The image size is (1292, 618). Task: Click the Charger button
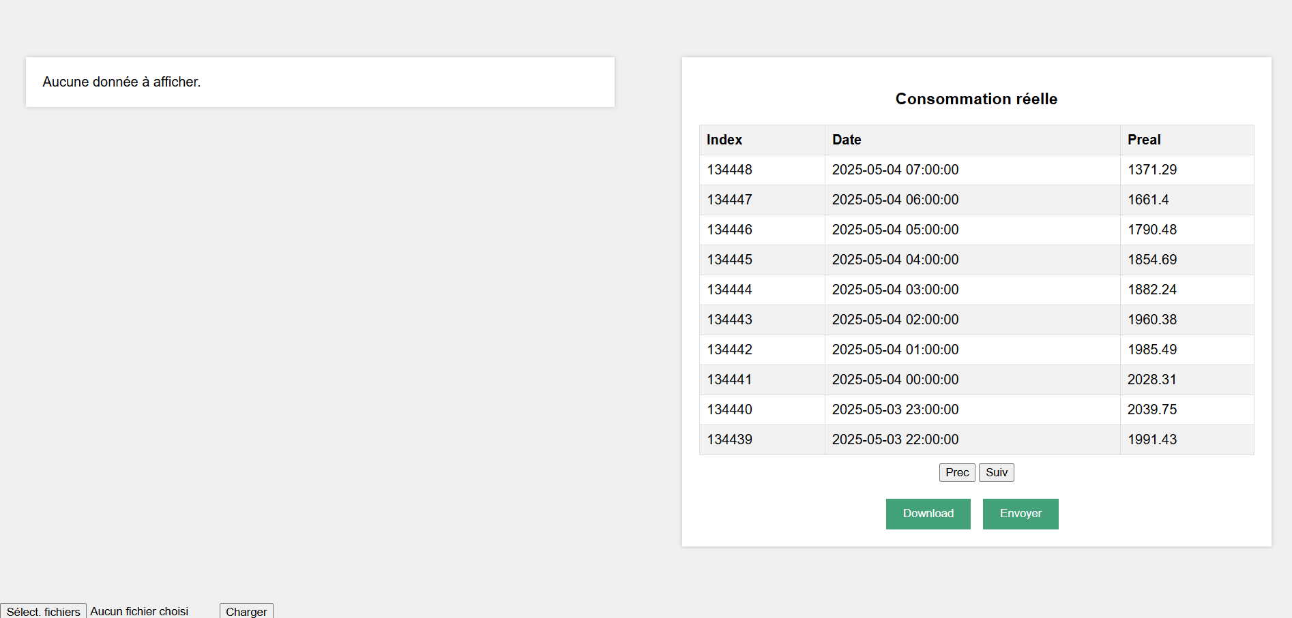(246, 611)
